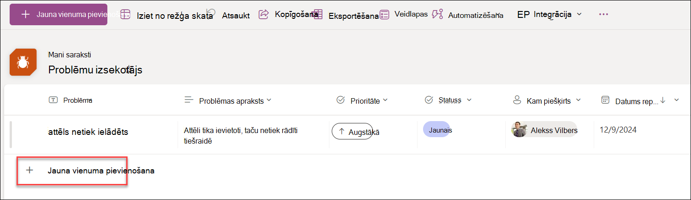This screenshot has height=200, width=691.
Task: Click the 12/9/2024 date cell
Action: coord(618,129)
